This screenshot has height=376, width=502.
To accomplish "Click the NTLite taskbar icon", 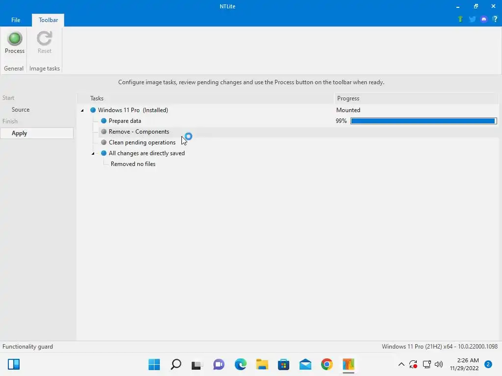I will (349, 364).
